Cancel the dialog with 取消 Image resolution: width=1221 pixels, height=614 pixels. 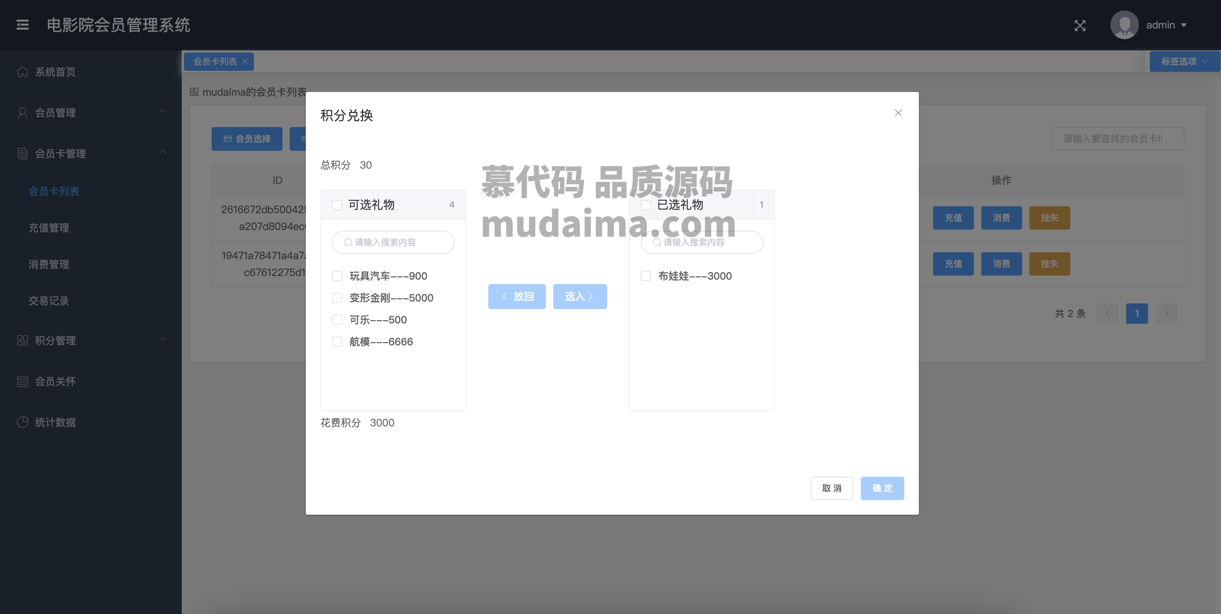coord(831,488)
